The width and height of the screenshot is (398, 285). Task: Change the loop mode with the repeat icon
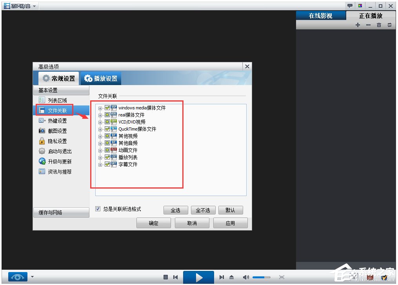tap(389, 25)
